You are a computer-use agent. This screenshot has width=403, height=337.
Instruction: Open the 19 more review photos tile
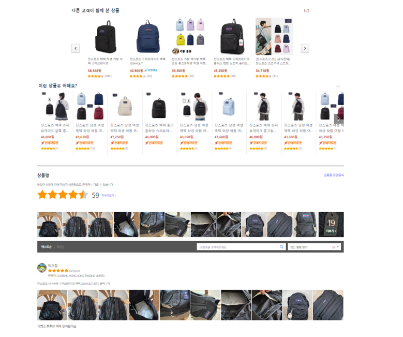click(331, 224)
